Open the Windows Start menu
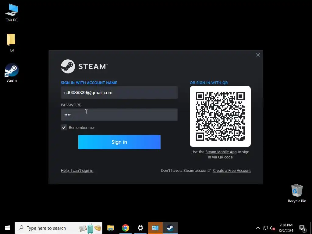The height and width of the screenshot is (234, 312). 7,228
